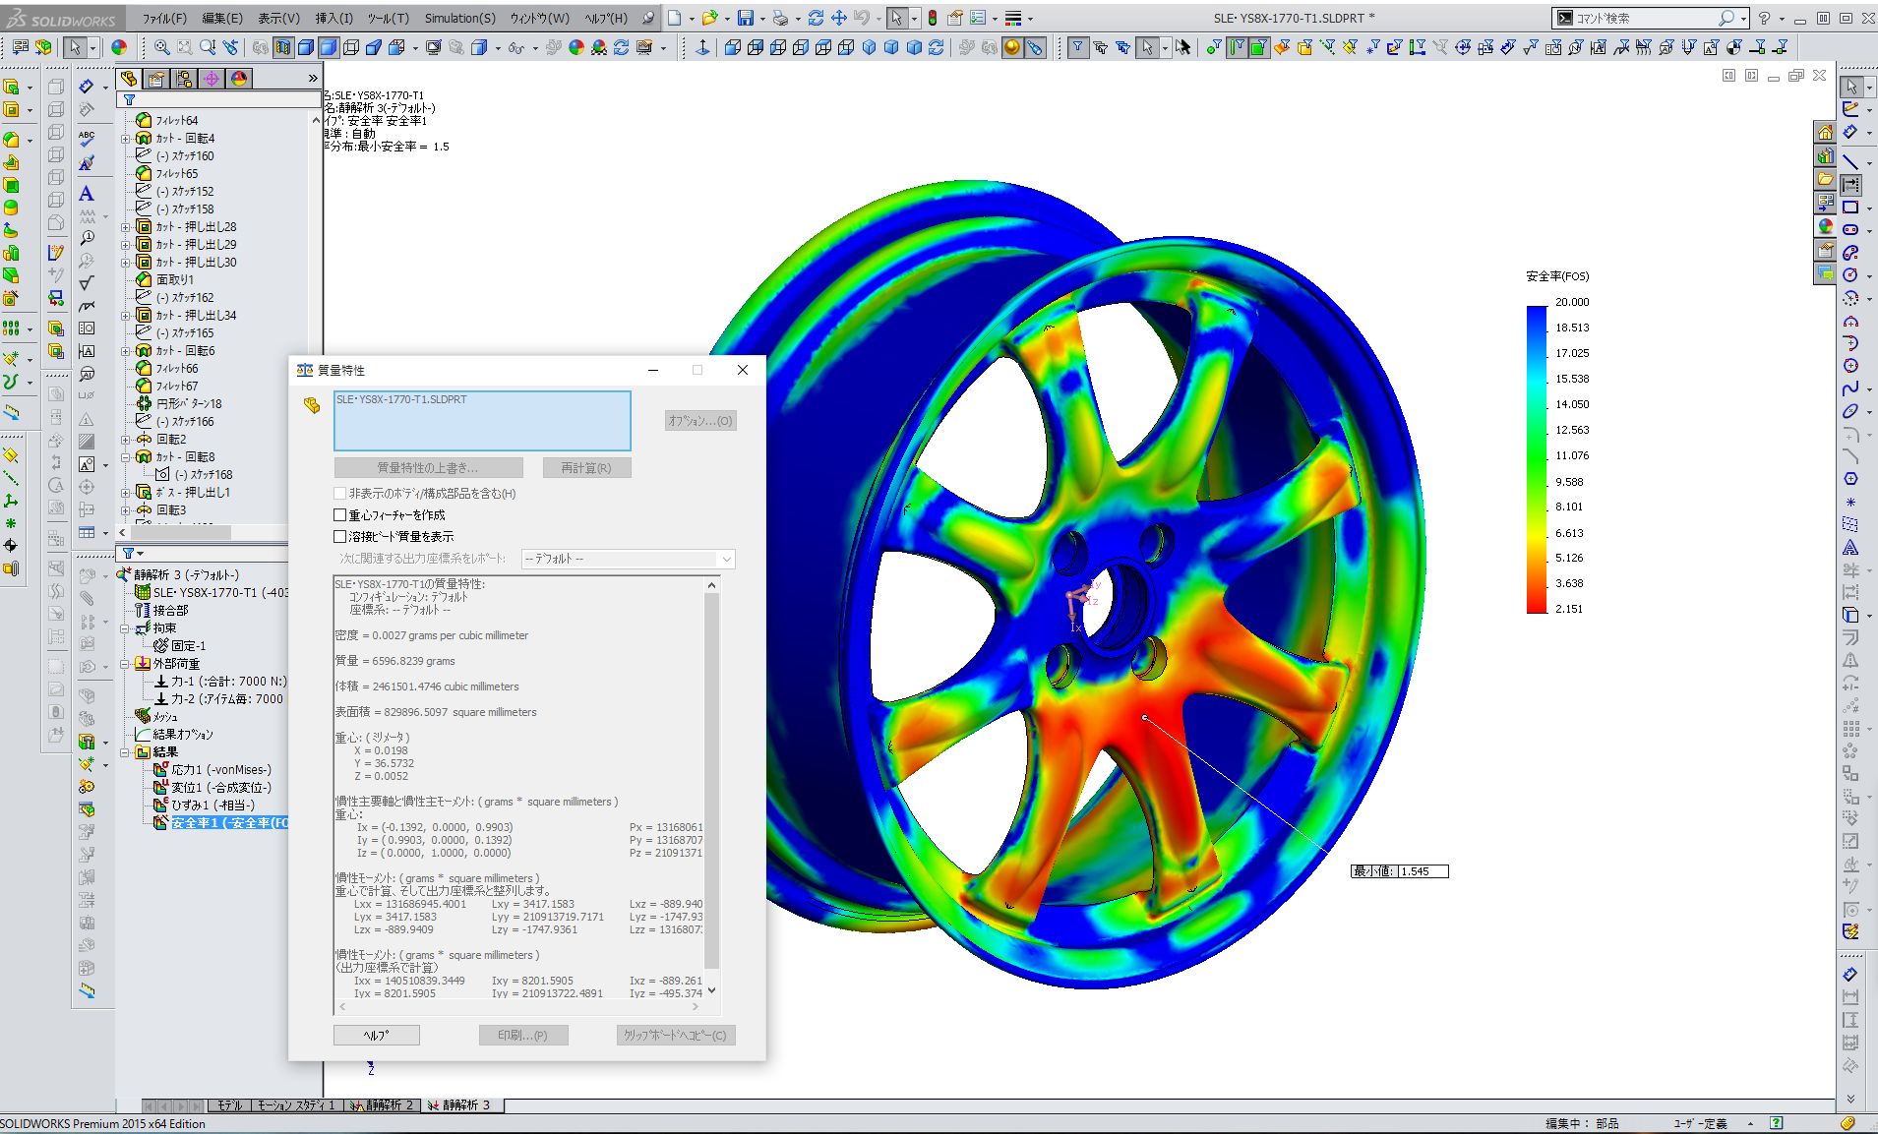Expand the カット - 回転4 feature node

(126, 139)
